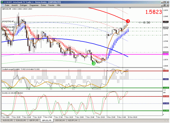Open the Hilfe menu
Image resolution: width=170 pixels, height=123 pixels.
pos(58,5)
